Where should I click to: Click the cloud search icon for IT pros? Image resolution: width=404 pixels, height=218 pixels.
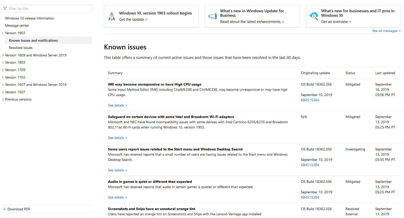[x=314, y=16]
